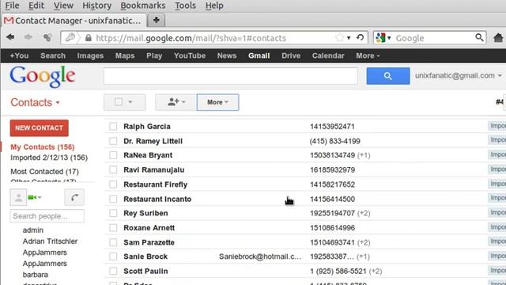Click the blue Google search button
The height and width of the screenshot is (285, 506).
point(388,76)
